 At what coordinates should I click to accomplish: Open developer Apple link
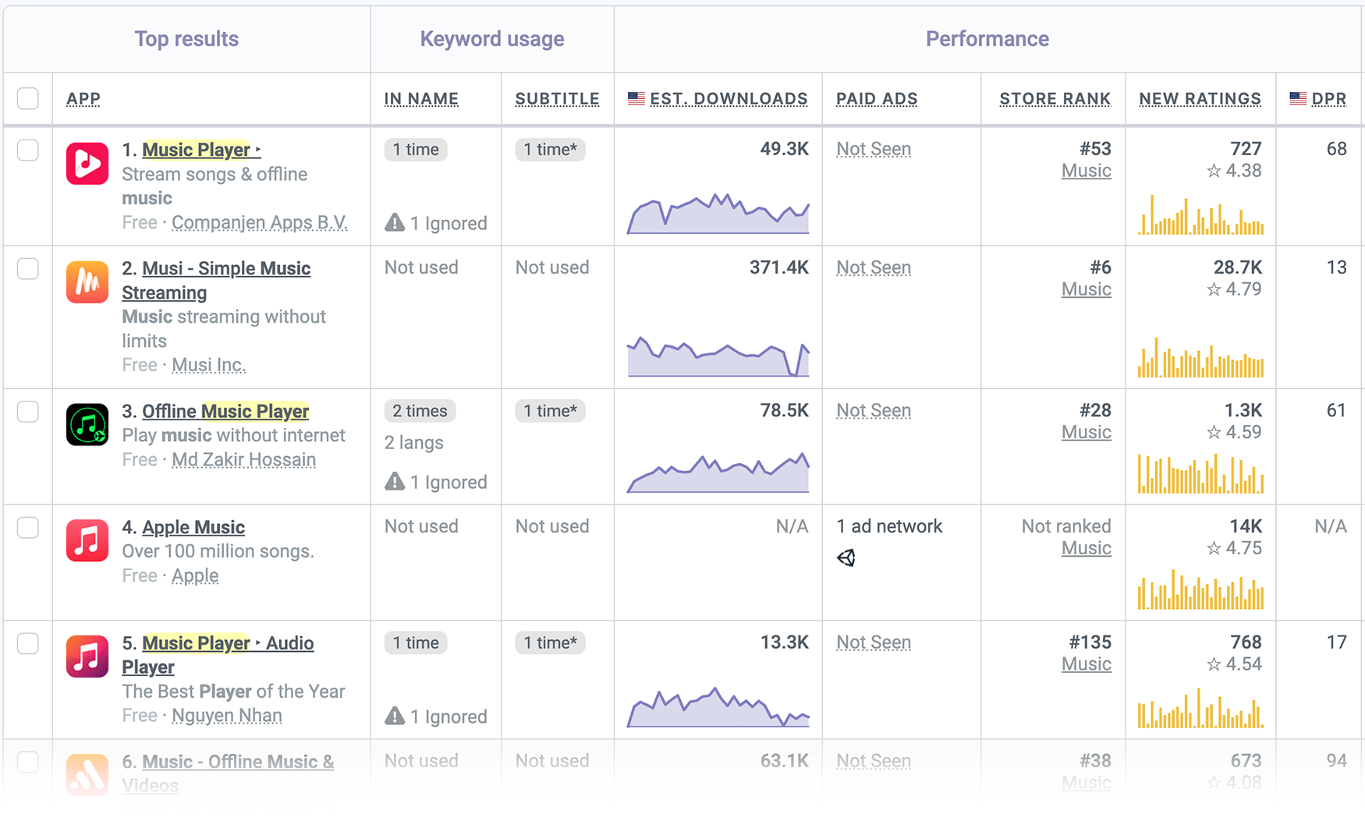click(x=195, y=575)
